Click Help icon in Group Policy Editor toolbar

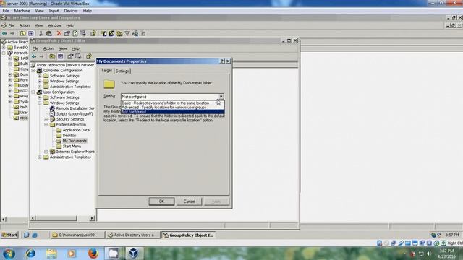pos(88,56)
